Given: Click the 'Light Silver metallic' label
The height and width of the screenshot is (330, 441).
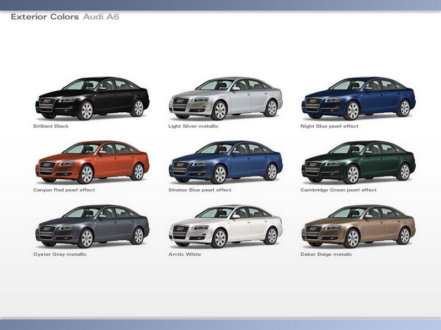Looking at the screenshot, I should coord(193,127).
